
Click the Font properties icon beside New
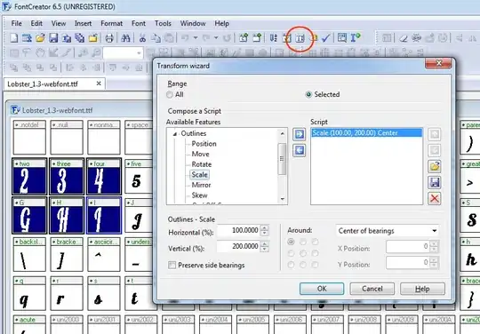point(27,38)
